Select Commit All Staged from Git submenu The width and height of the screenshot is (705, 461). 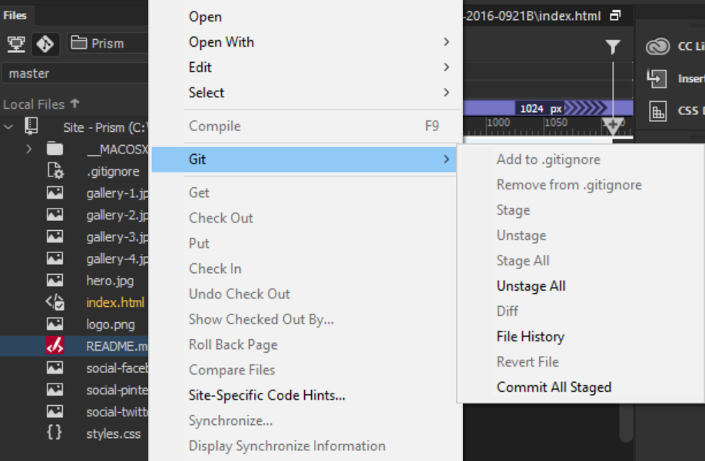click(554, 387)
